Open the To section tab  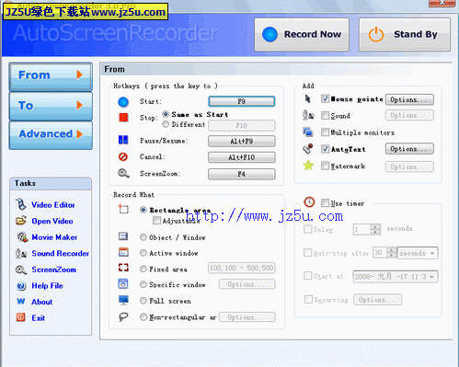point(51,106)
